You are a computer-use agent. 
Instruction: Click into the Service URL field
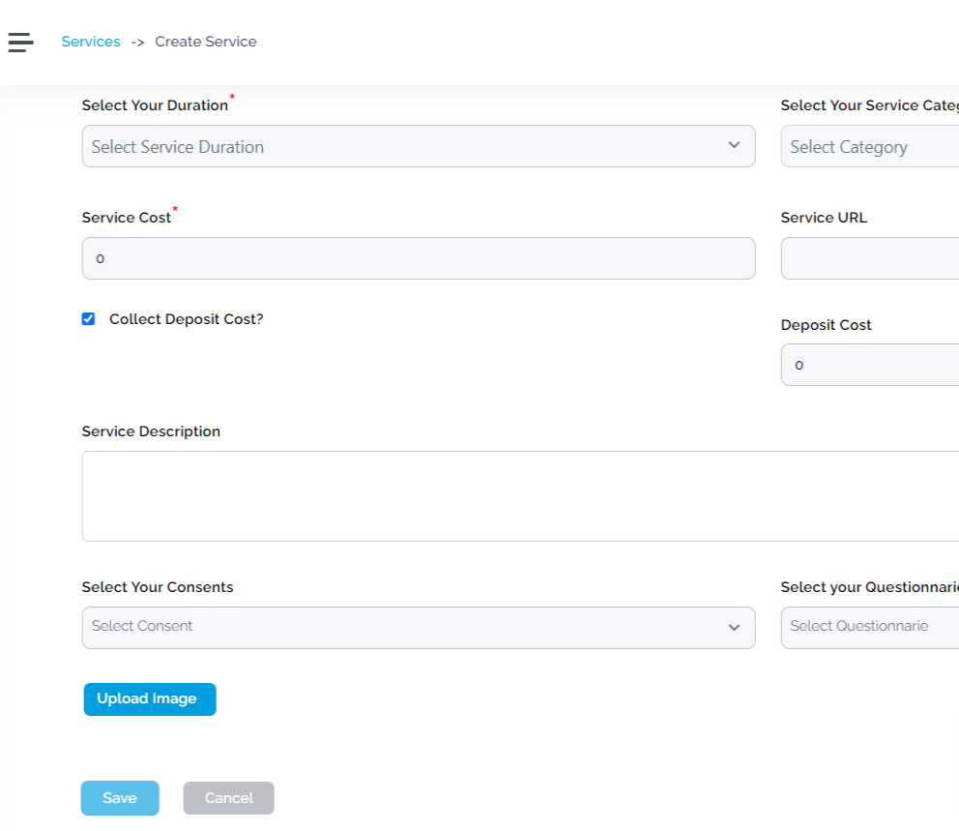[x=870, y=258]
